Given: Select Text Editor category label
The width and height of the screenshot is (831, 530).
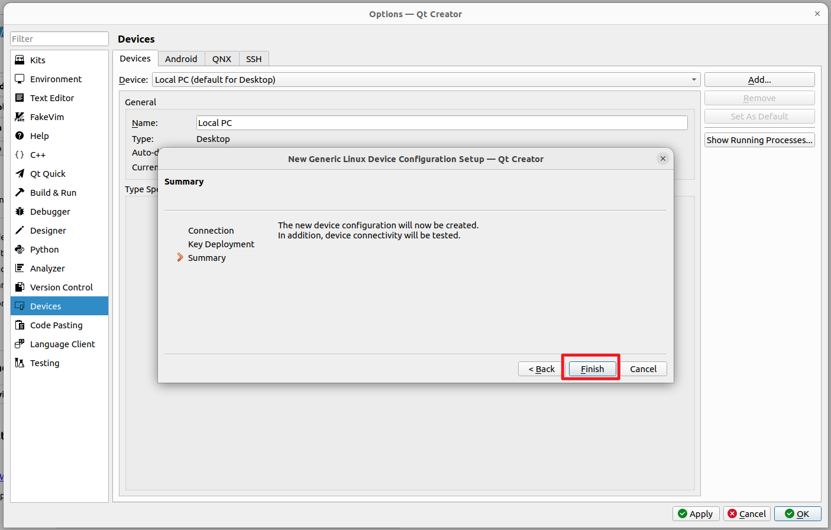Looking at the screenshot, I should (x=52, y=98).
